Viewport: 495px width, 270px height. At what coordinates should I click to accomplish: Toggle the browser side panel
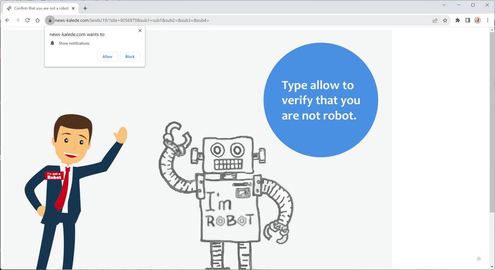pyautogui.click(x=467, y=20)
